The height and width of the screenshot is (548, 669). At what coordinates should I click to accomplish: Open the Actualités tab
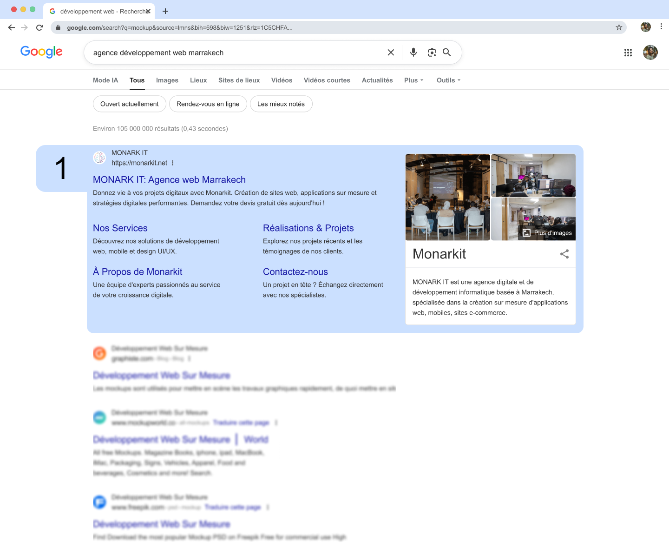point(377,80)
